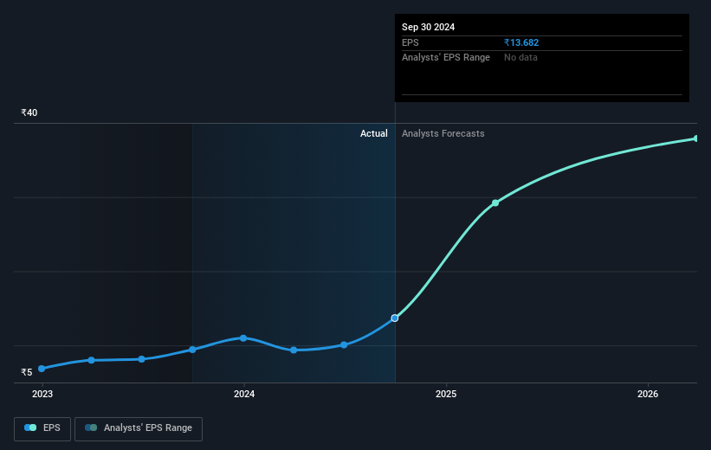Click the Sep 30 2024 tooltip date
Image resolution: width=711 pixels, height=450 pixels.
pos(428,27)
